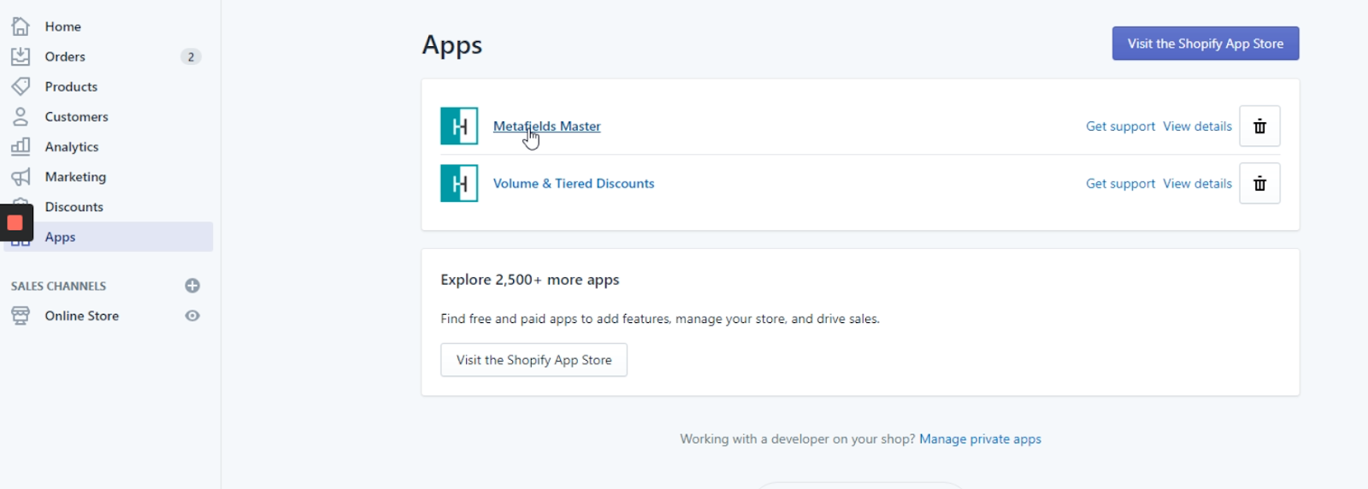The width and height of the screenshot is (1368, 489).
Task: Click the Metafields Master app logo
Action: click(x=459, y=127)
